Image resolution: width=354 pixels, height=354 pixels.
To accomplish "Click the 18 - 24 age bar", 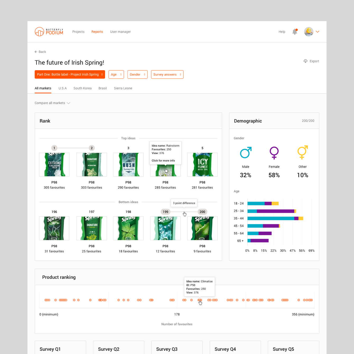I will (x=263, y=203).
